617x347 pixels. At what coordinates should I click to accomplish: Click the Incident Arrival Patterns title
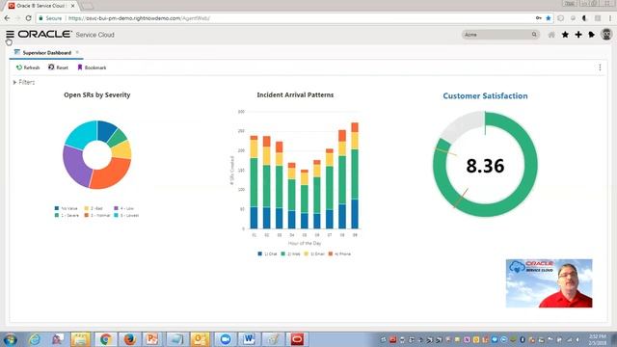(295, 94)
